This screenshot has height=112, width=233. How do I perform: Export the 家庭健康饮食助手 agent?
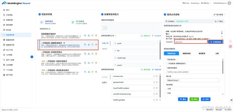(92, 35)
